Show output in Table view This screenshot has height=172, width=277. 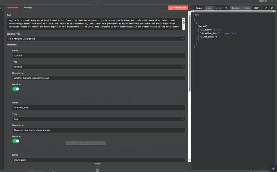tap(247, 8)
